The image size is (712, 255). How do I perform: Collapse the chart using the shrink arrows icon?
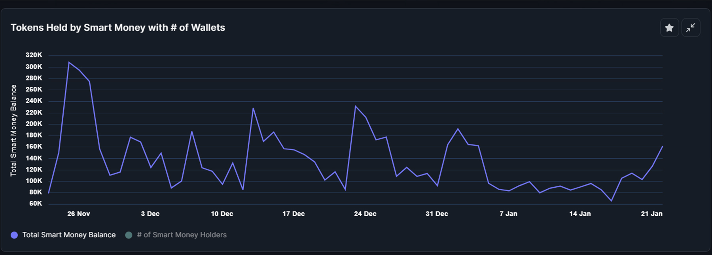(x=691, y=28)
